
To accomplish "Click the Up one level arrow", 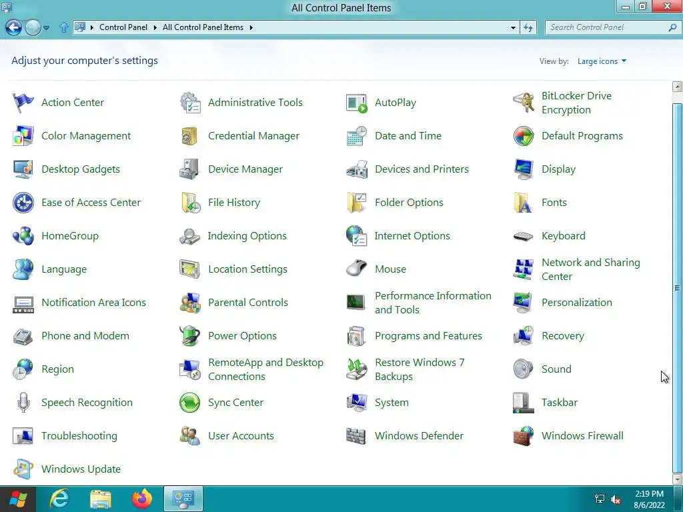I will (x=63, y=27).
